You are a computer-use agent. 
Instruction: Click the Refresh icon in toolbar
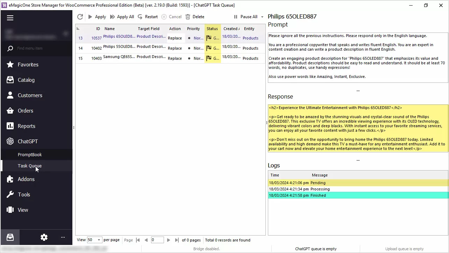tap(80, 17)
